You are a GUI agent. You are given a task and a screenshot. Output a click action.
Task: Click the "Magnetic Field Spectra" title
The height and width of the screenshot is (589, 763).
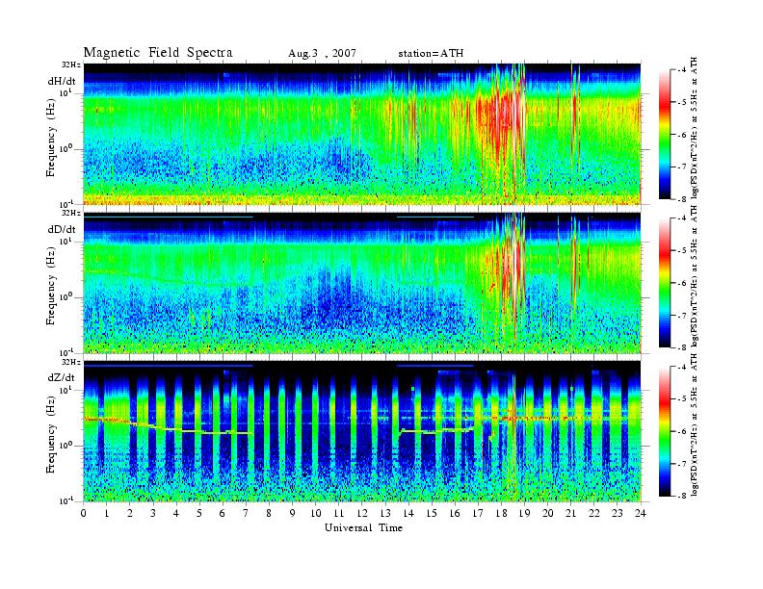158,53
